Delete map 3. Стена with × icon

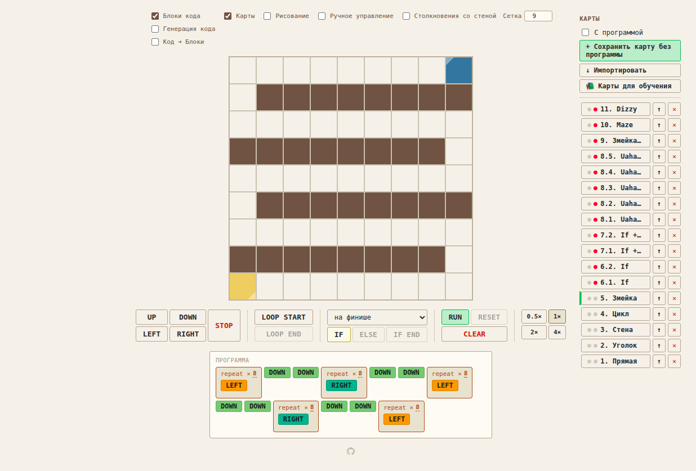pos(674,330)
